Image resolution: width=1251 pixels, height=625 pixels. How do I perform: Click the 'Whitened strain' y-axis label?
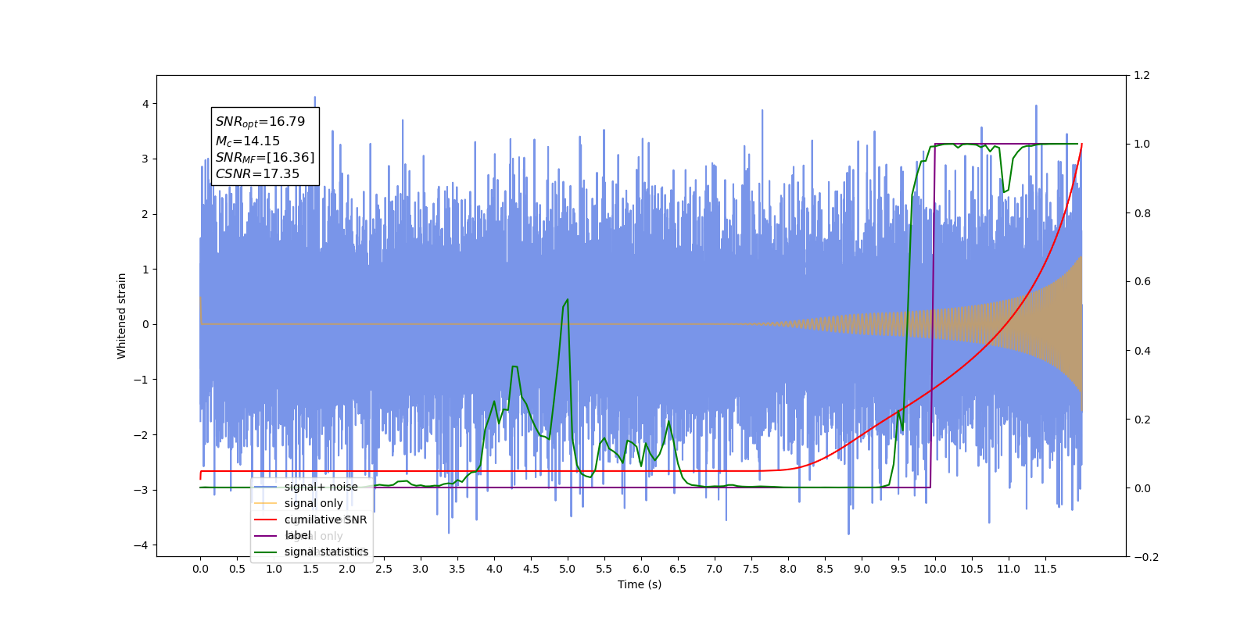pyautogui.click(x=121, y=316)
